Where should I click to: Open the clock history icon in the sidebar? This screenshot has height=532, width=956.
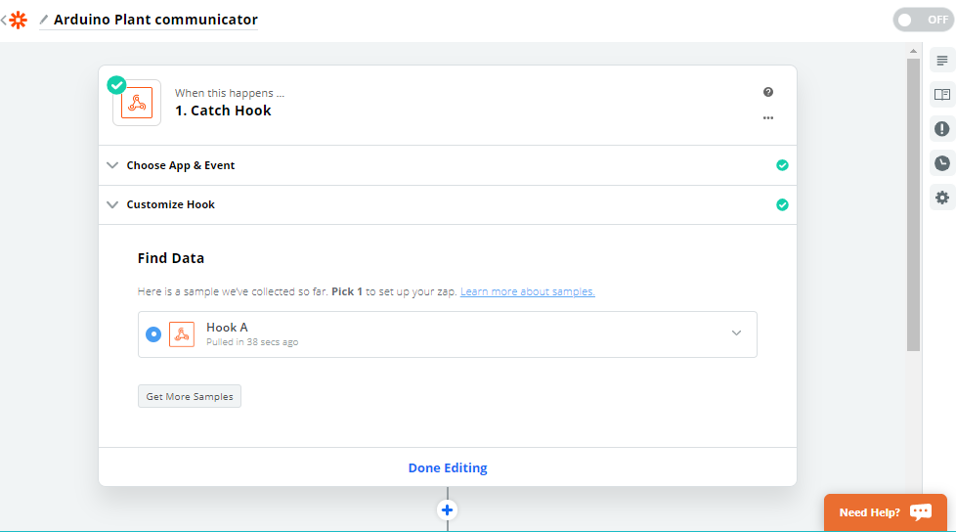(941, 163)
